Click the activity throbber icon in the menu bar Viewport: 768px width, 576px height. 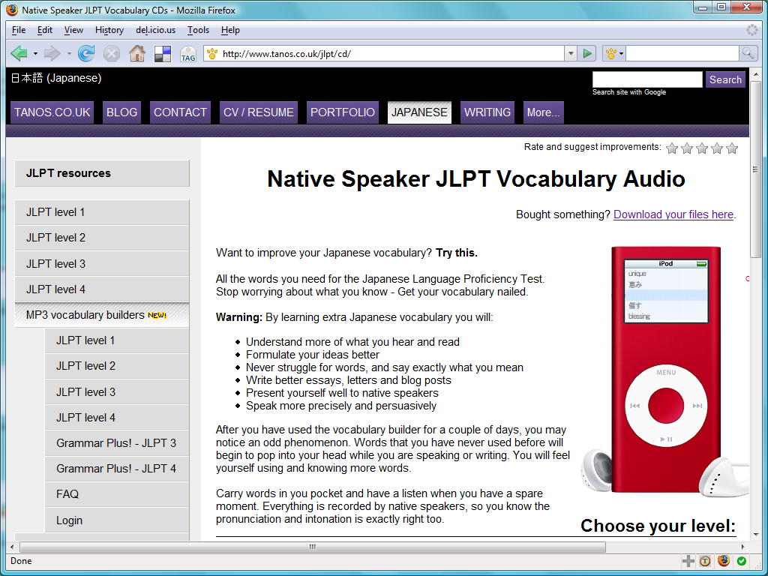[x=751, y=30]
